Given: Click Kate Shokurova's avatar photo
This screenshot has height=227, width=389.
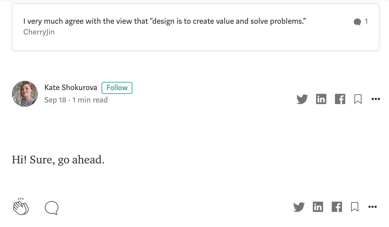Looking at the screenshot, I should pyautogui.click(x=25, y=94).
